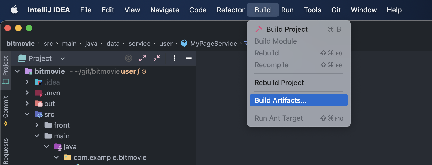Click the MyPageService class icon in breadcrumb
Viewport: 432px width, 165px height.
pyautogui.click(x=184, y=43)
